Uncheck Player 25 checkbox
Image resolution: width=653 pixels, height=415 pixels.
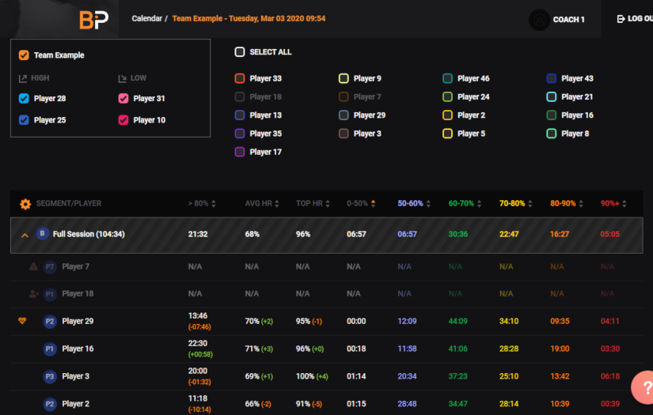tap(24, 120)
